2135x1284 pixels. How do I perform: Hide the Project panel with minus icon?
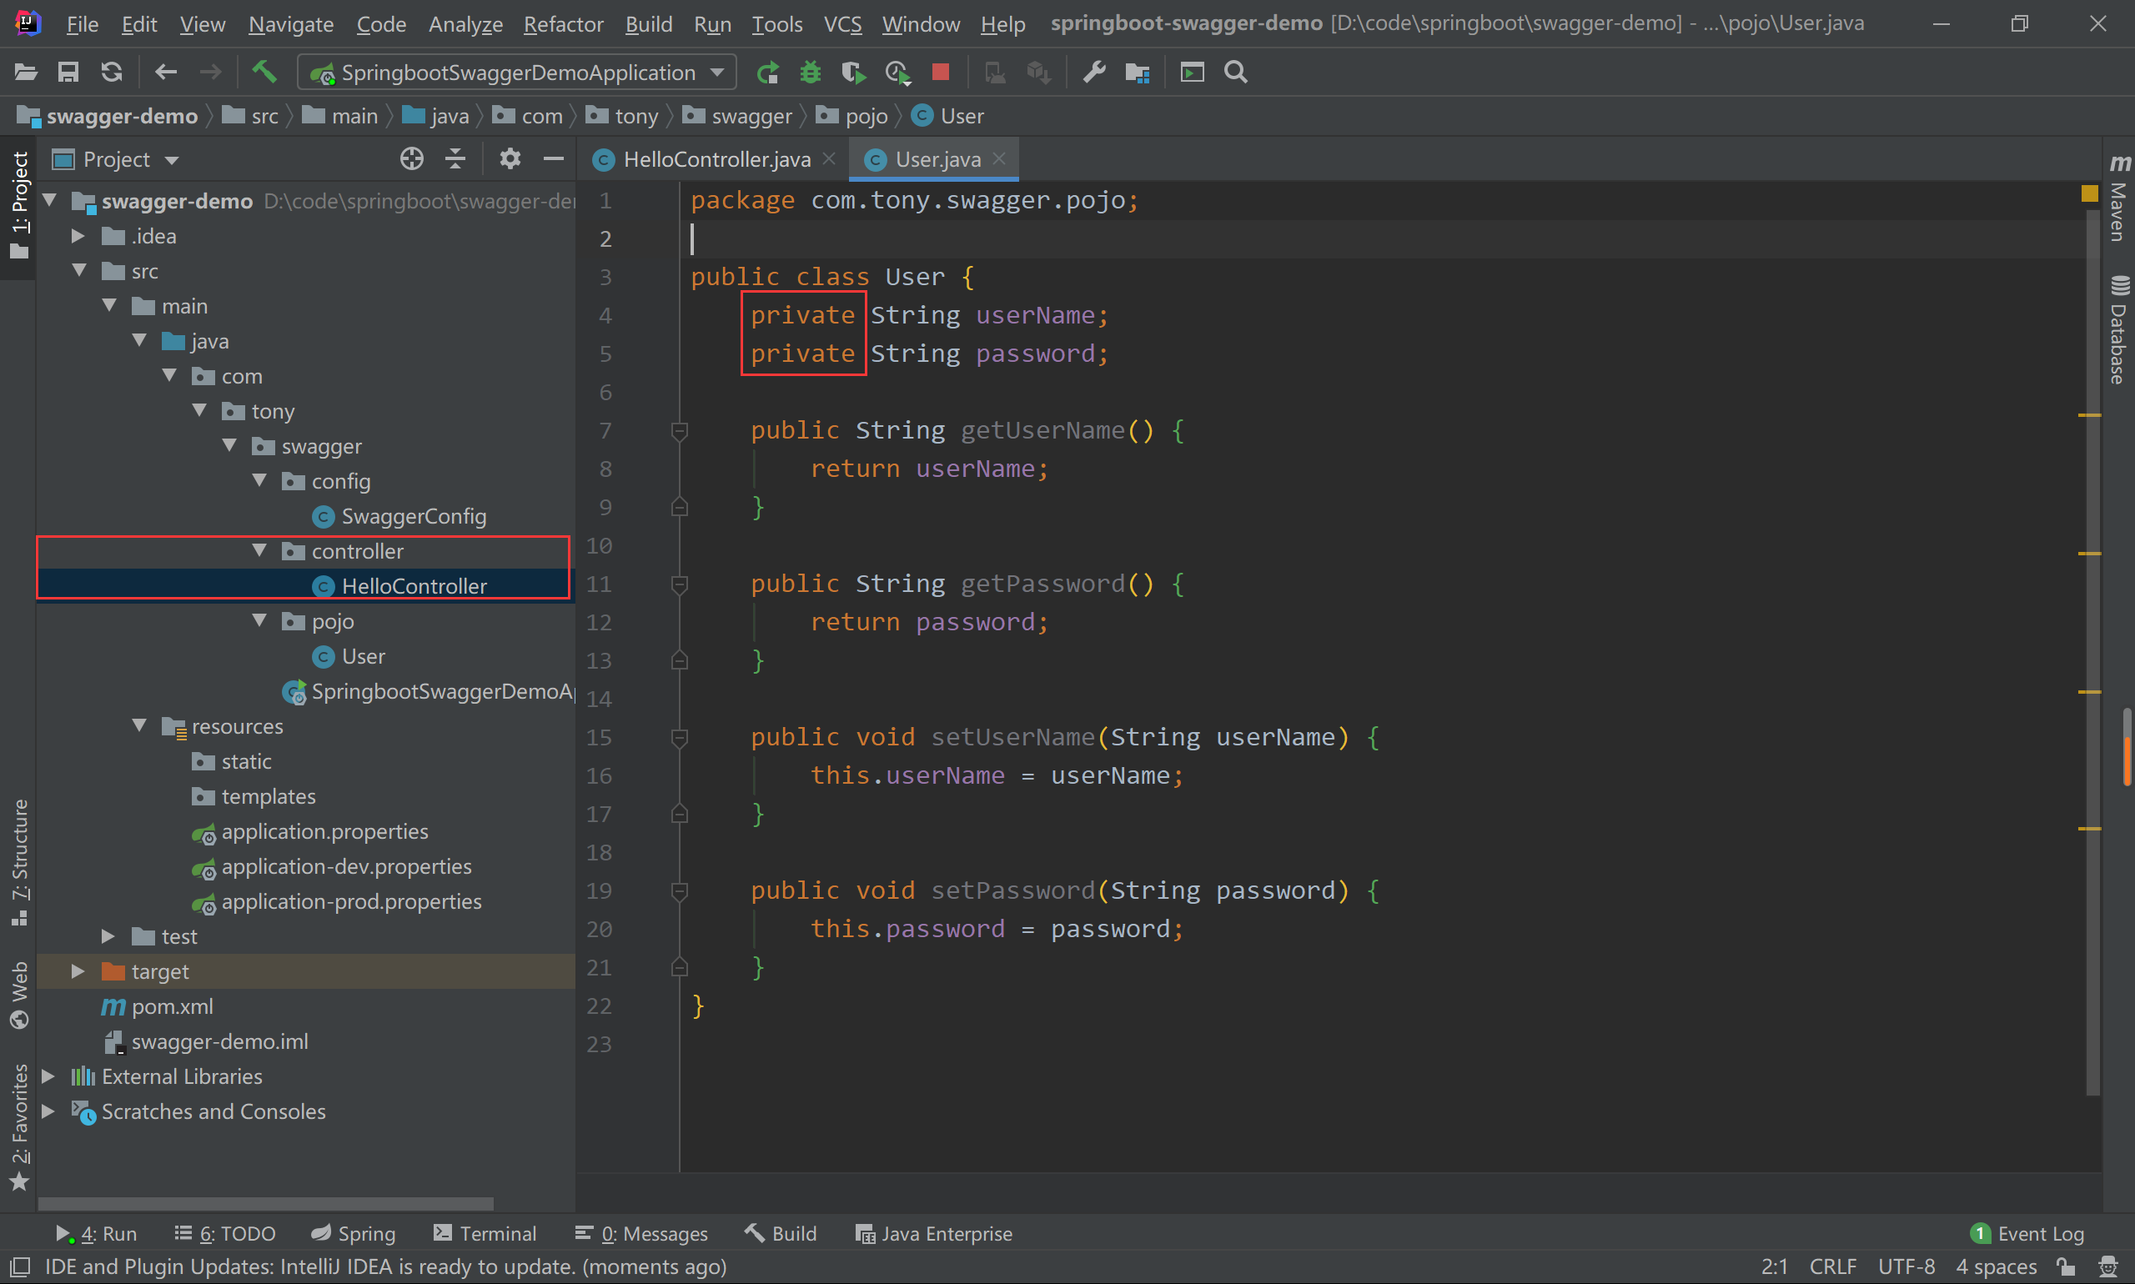click(554, 159)
